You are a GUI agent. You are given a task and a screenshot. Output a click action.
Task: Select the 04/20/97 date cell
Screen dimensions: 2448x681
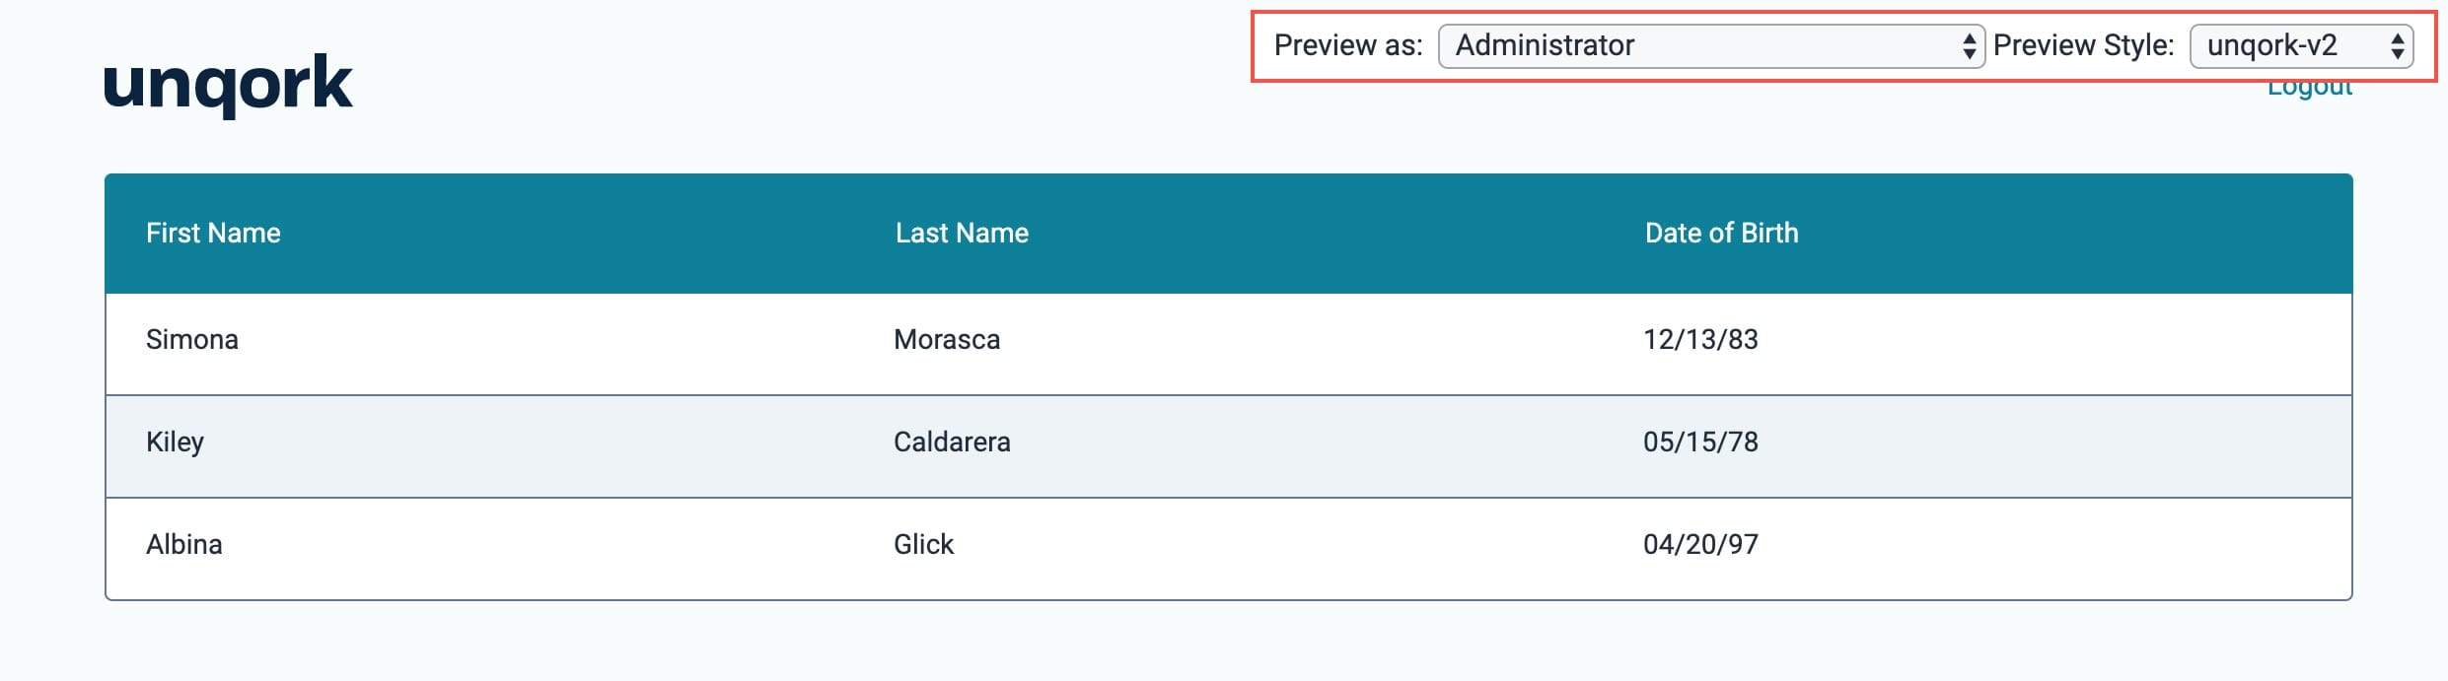(x=1700, y=545)
